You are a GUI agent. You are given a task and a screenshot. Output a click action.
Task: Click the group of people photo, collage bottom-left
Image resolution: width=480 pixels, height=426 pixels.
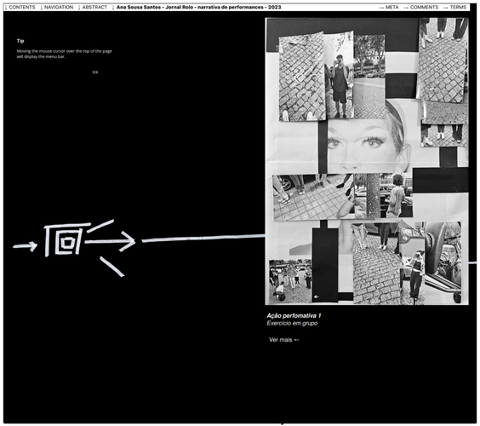pyautogui.click(x=290, y=281)
